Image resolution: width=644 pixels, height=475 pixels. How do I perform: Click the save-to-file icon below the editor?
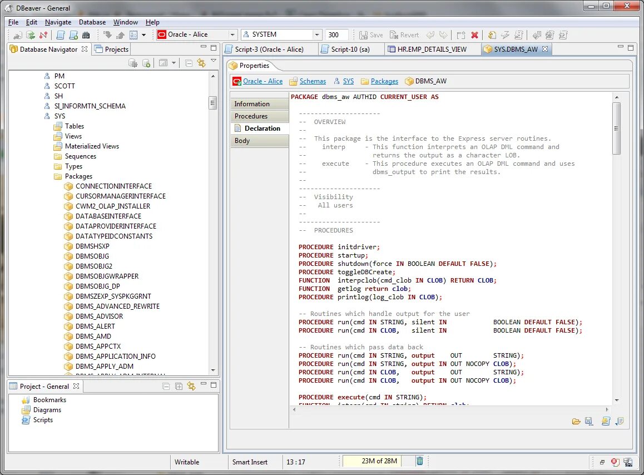click(x=589, y=421)
